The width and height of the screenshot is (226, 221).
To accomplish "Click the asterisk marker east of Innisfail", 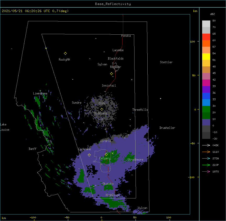I will pyautogui.click(x=132, y=80).
